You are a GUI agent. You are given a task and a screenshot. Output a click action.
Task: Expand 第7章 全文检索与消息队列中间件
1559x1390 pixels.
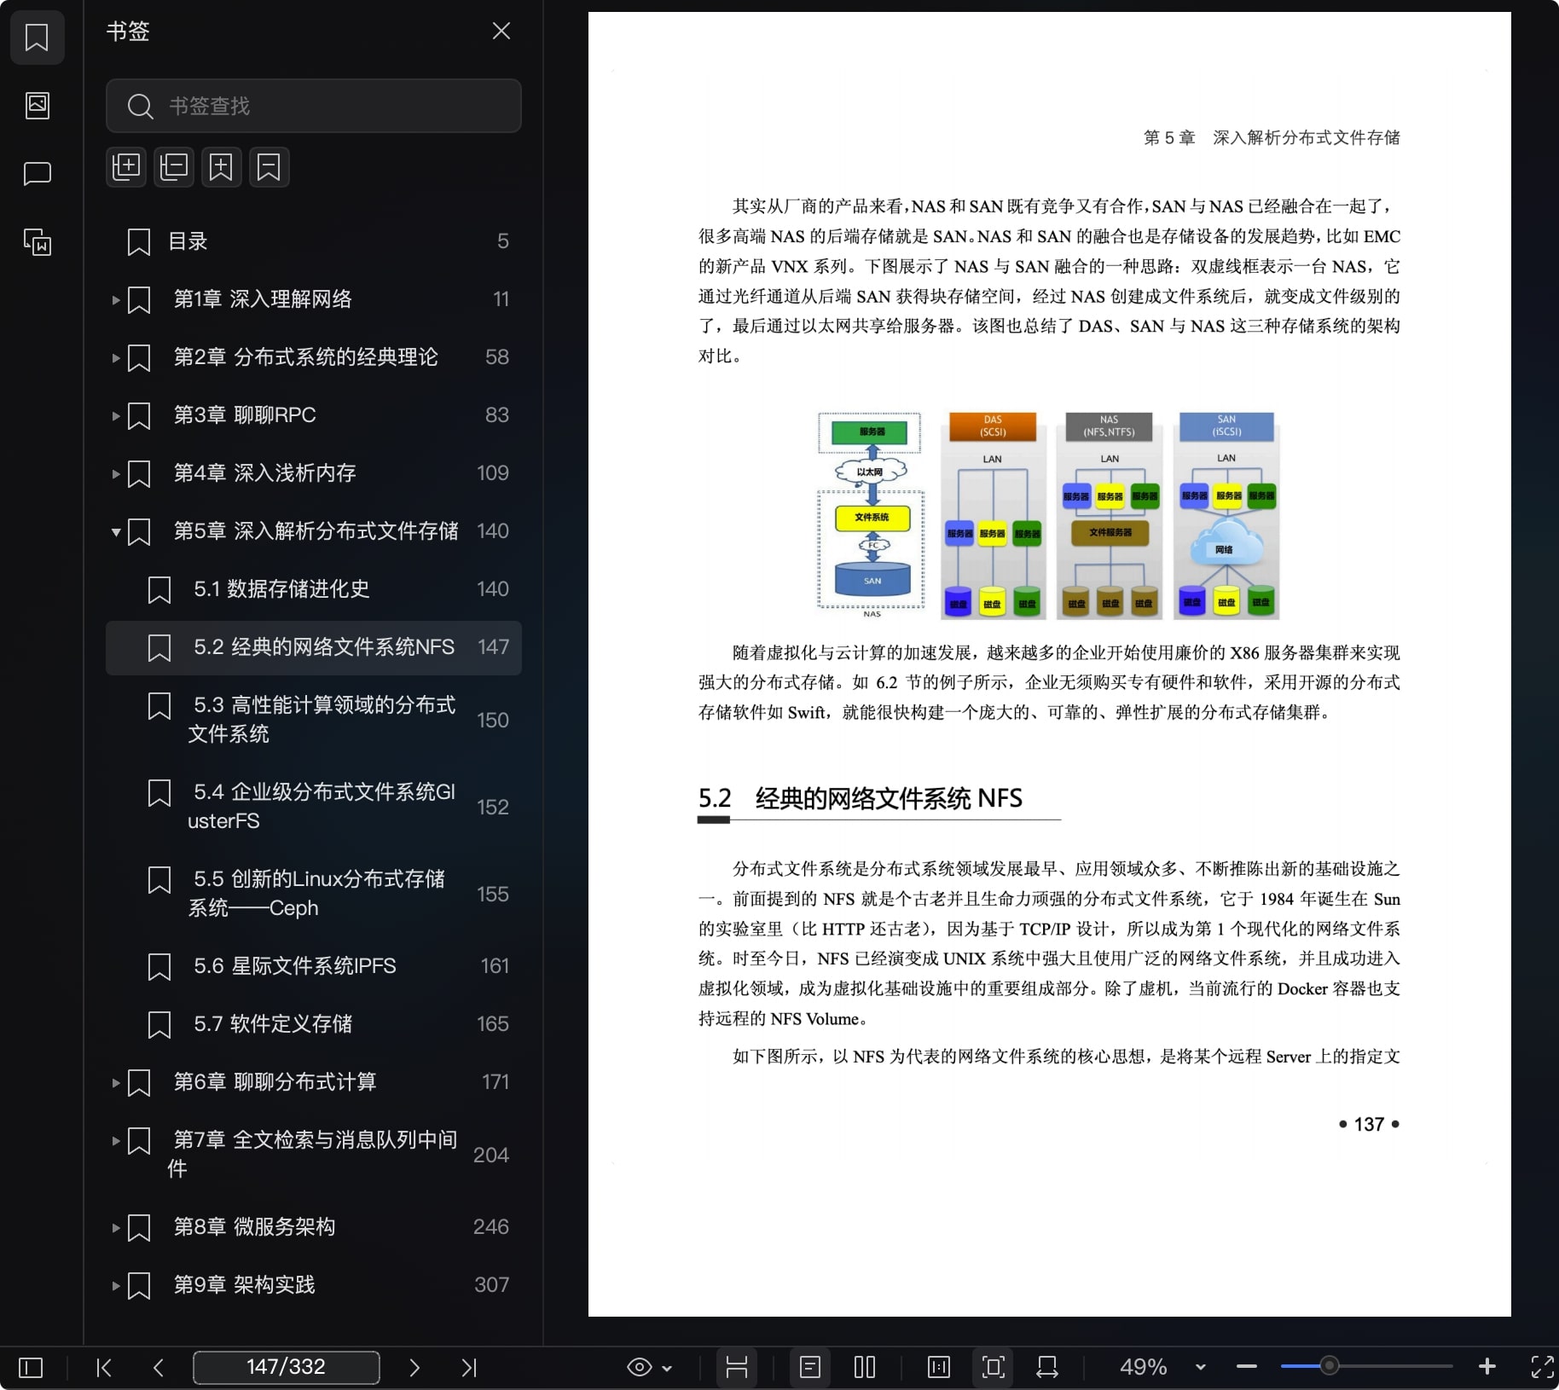tap(115, 1140)
